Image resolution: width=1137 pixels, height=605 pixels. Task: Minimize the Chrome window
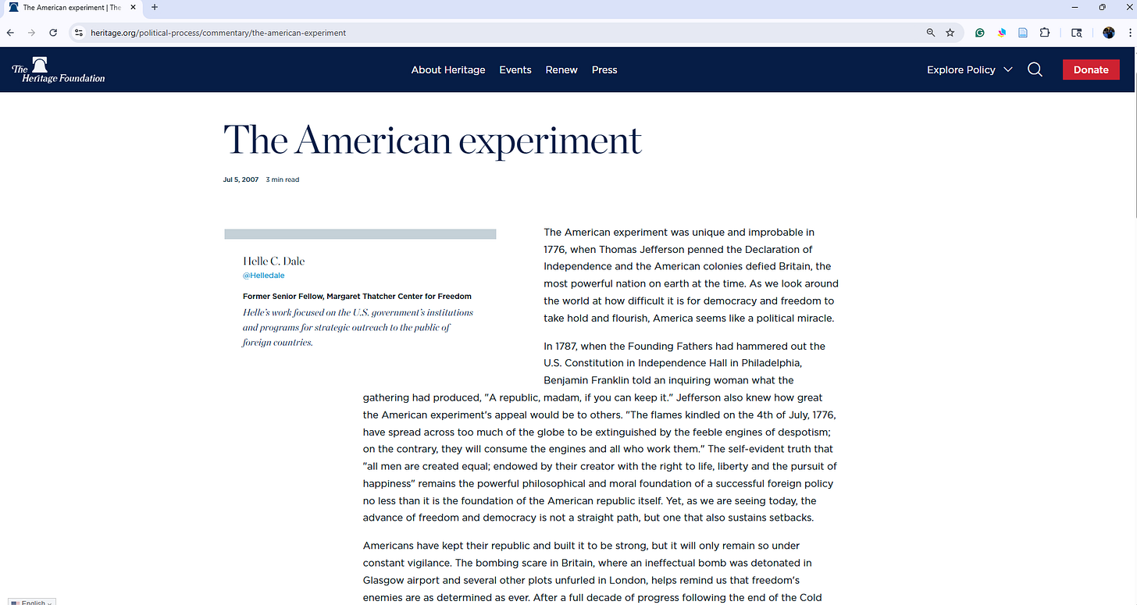pos(1074,7)
